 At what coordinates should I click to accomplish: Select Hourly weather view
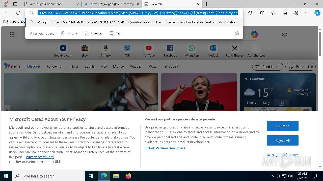[x=252, y=103]
